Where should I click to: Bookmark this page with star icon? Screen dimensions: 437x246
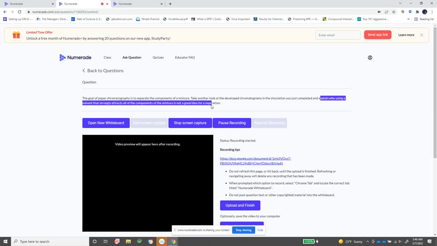(x=394, y=12)
